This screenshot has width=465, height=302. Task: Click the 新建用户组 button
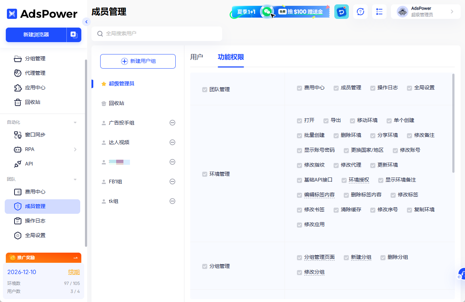click(138, 61)
